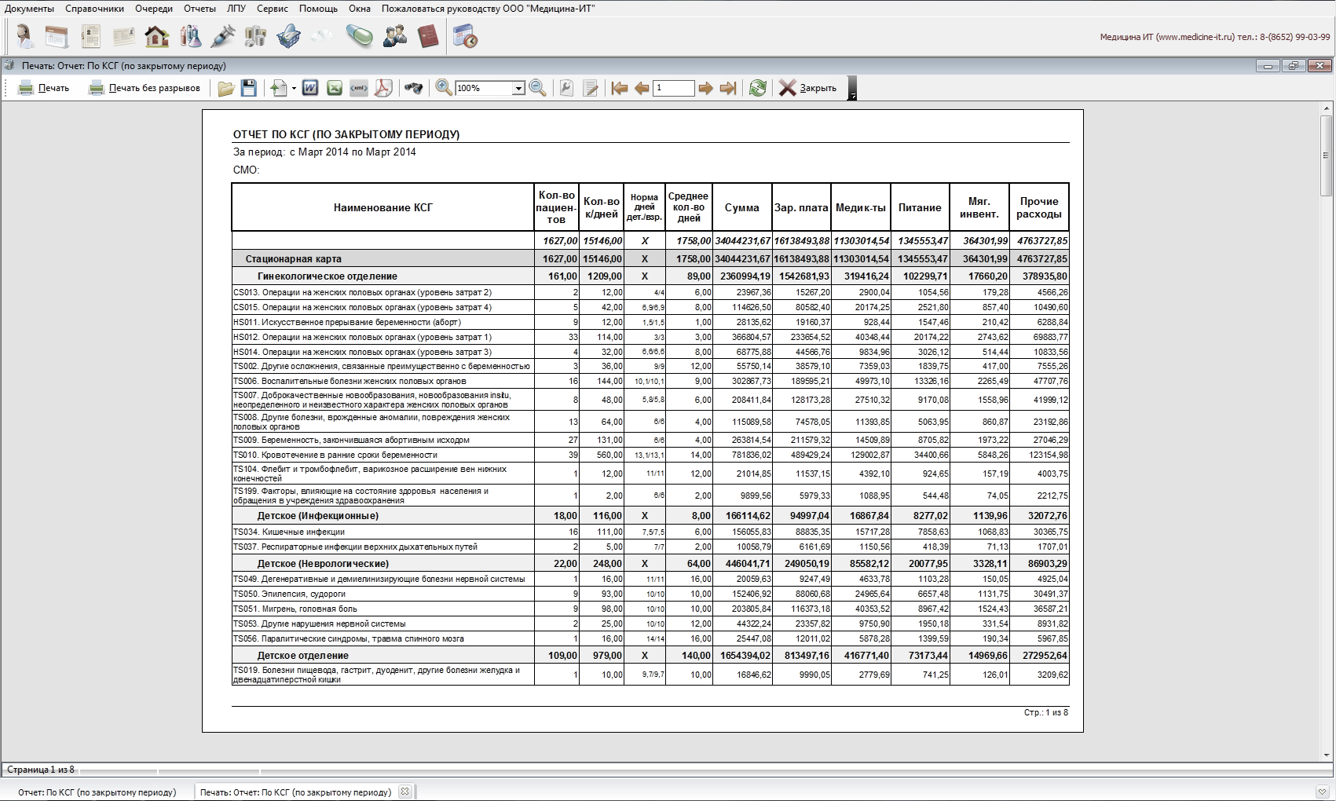Open the green capsule pill icon
Image resolution: width=1336 pixels, height=801 pixels.
point(360,36)
